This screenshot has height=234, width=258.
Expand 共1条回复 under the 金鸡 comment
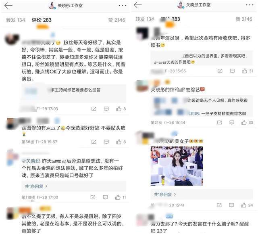pos(36,186)
